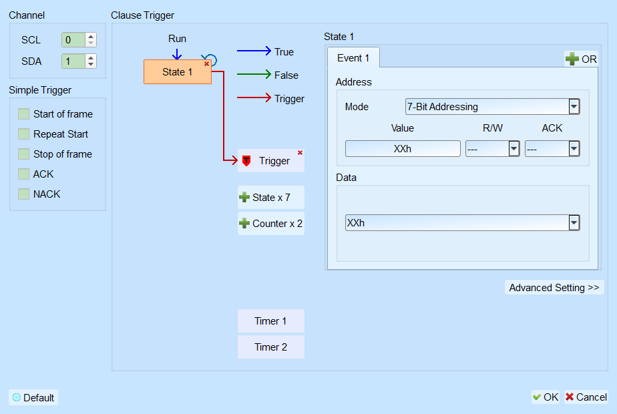Select Timer 2
Image resolution: width=617 pixels, height=414 pixels.
270,347
